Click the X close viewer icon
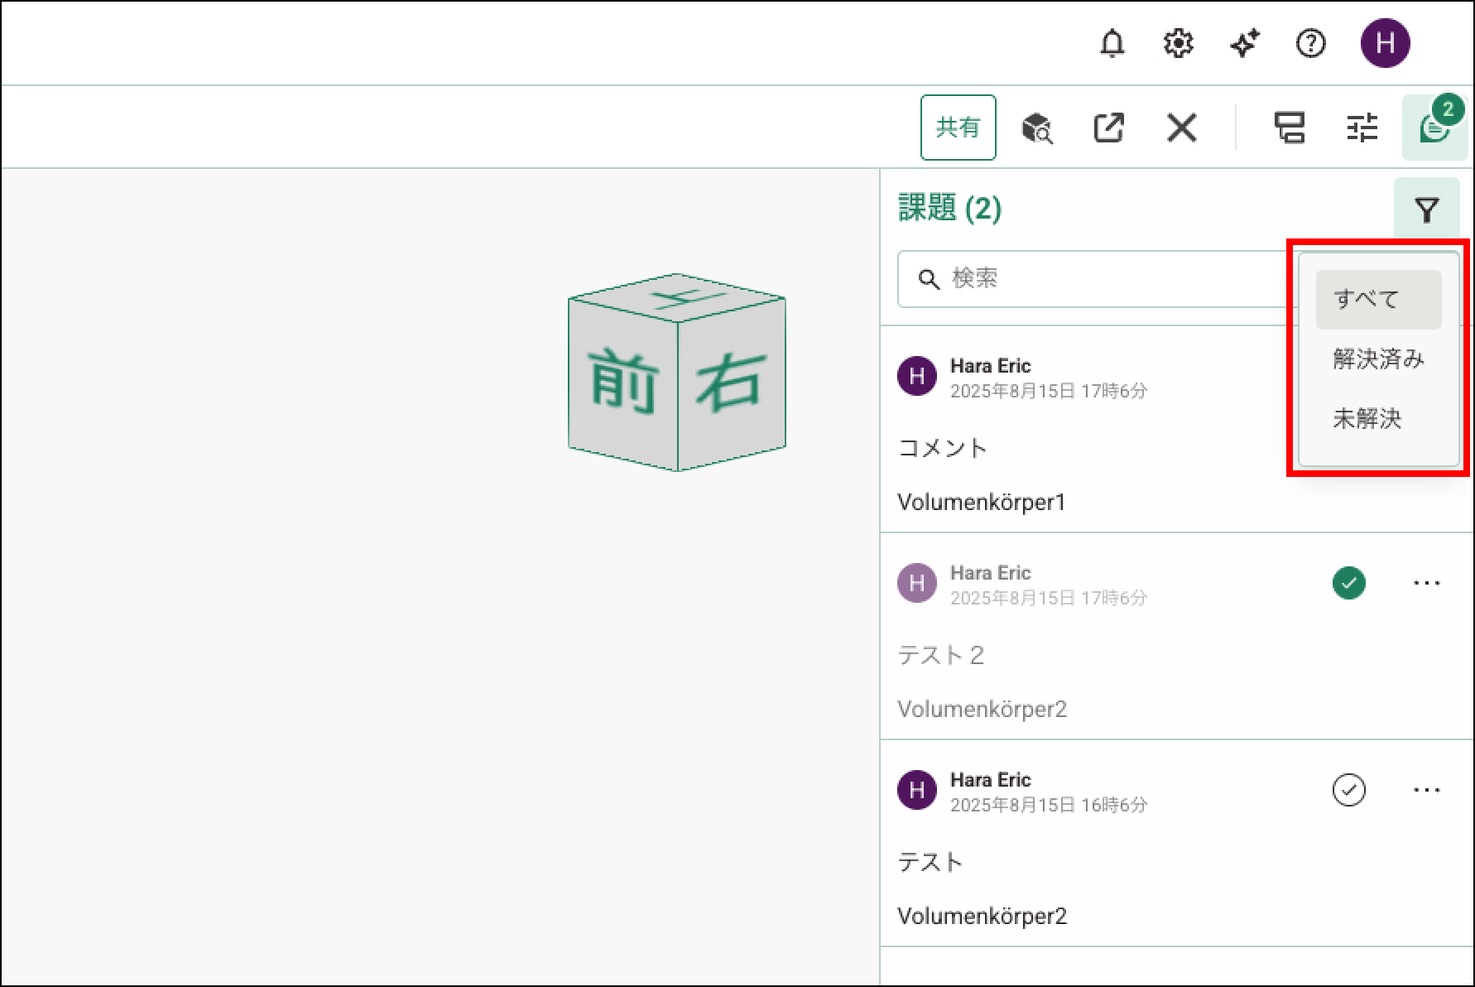 click(1181, 128)
